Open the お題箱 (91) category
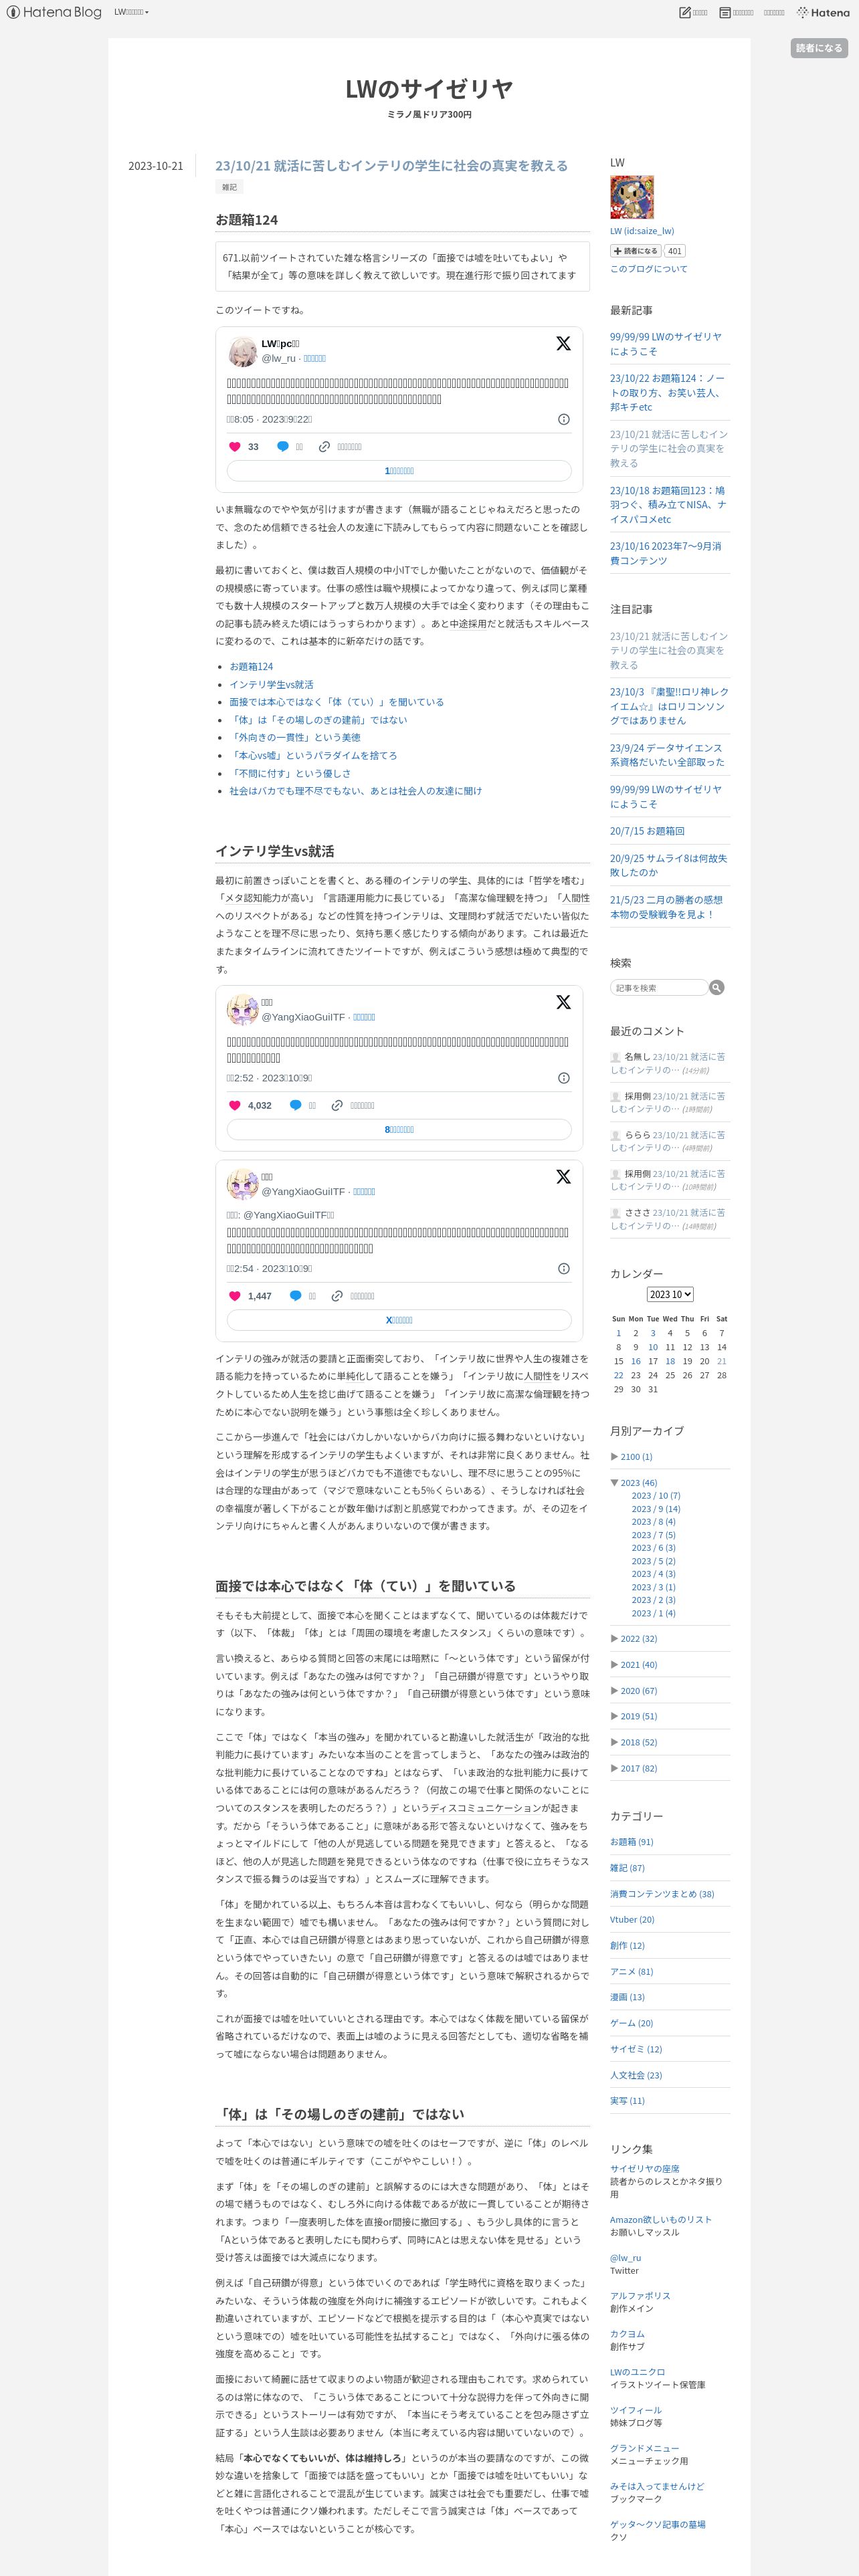This screenshot has width=859, height=2576. click(632, 1842)
